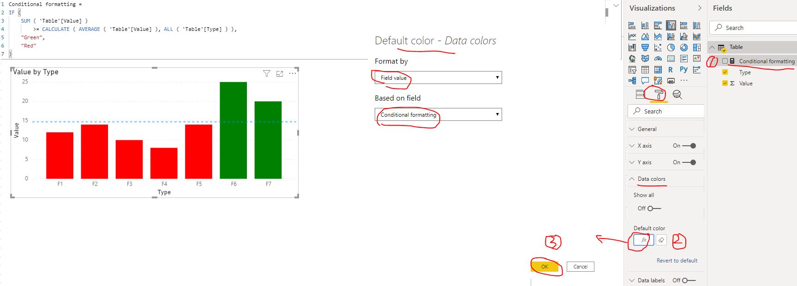The width and height of the screenshot is (797, 286).
Task: Add a KPI visual
Action: tap(697, 59)
